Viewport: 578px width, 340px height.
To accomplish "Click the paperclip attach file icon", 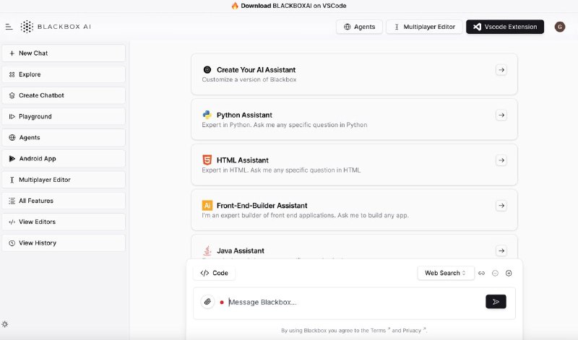I will pos(207,302).
